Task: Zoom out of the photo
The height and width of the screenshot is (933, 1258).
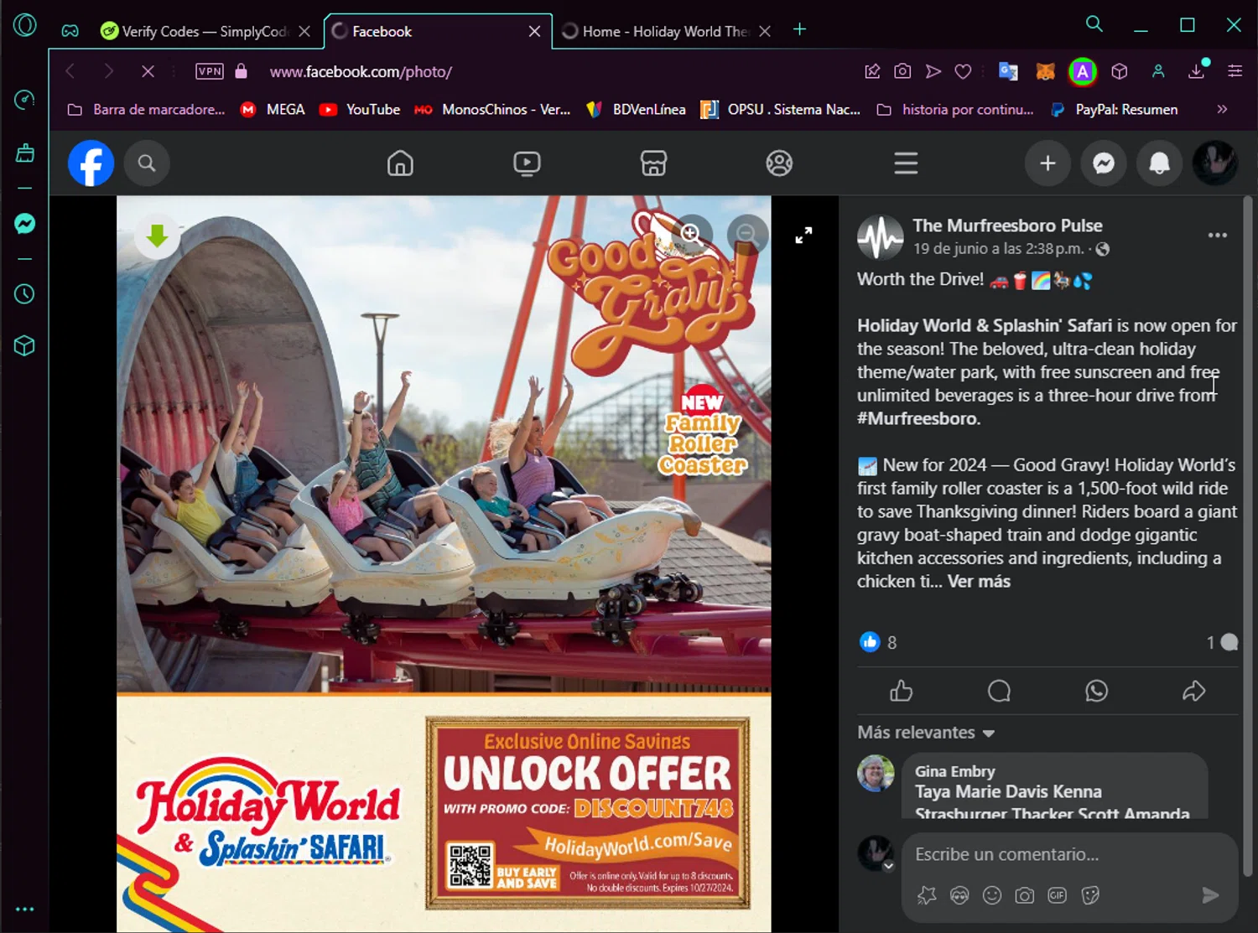Action: point(746,234)
